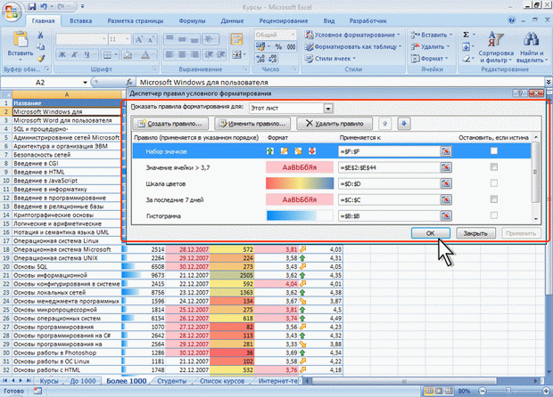This screenshot has width=553, height=397.
Task: Click the Шкала цветов gradient format preview
Action: pyautogui.click(x=300, y=183)
